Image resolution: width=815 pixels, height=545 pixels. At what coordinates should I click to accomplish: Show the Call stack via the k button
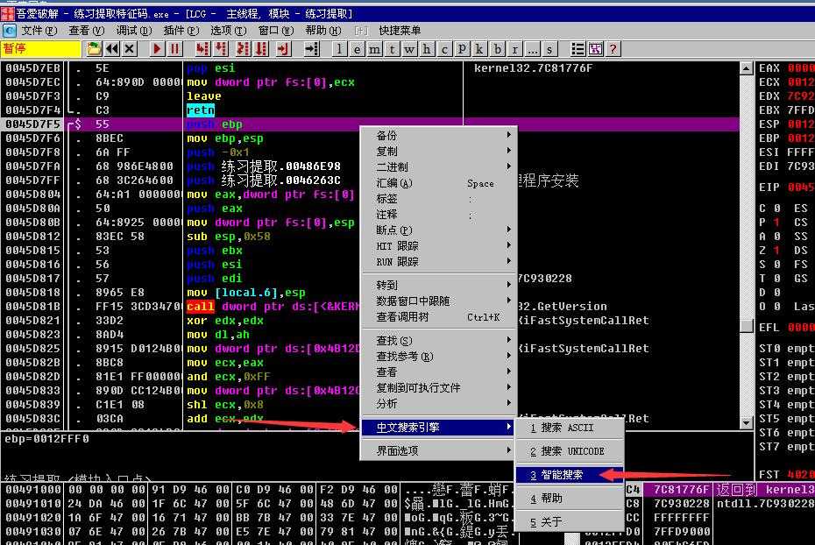pyautogui.click(x=479, y=49)
